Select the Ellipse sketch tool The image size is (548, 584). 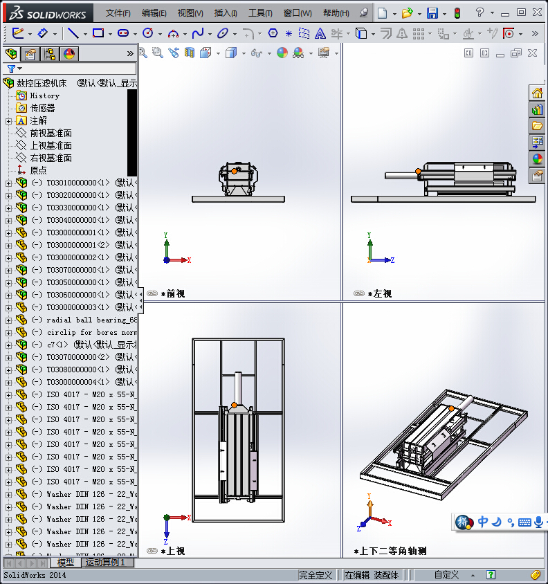pos(222,33)
